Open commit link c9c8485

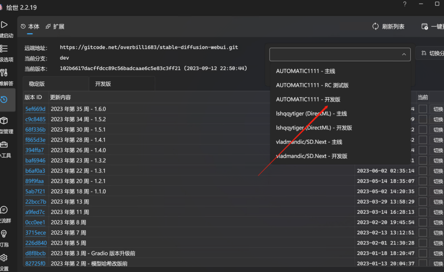pyautogui.click(x=35, y=119)
